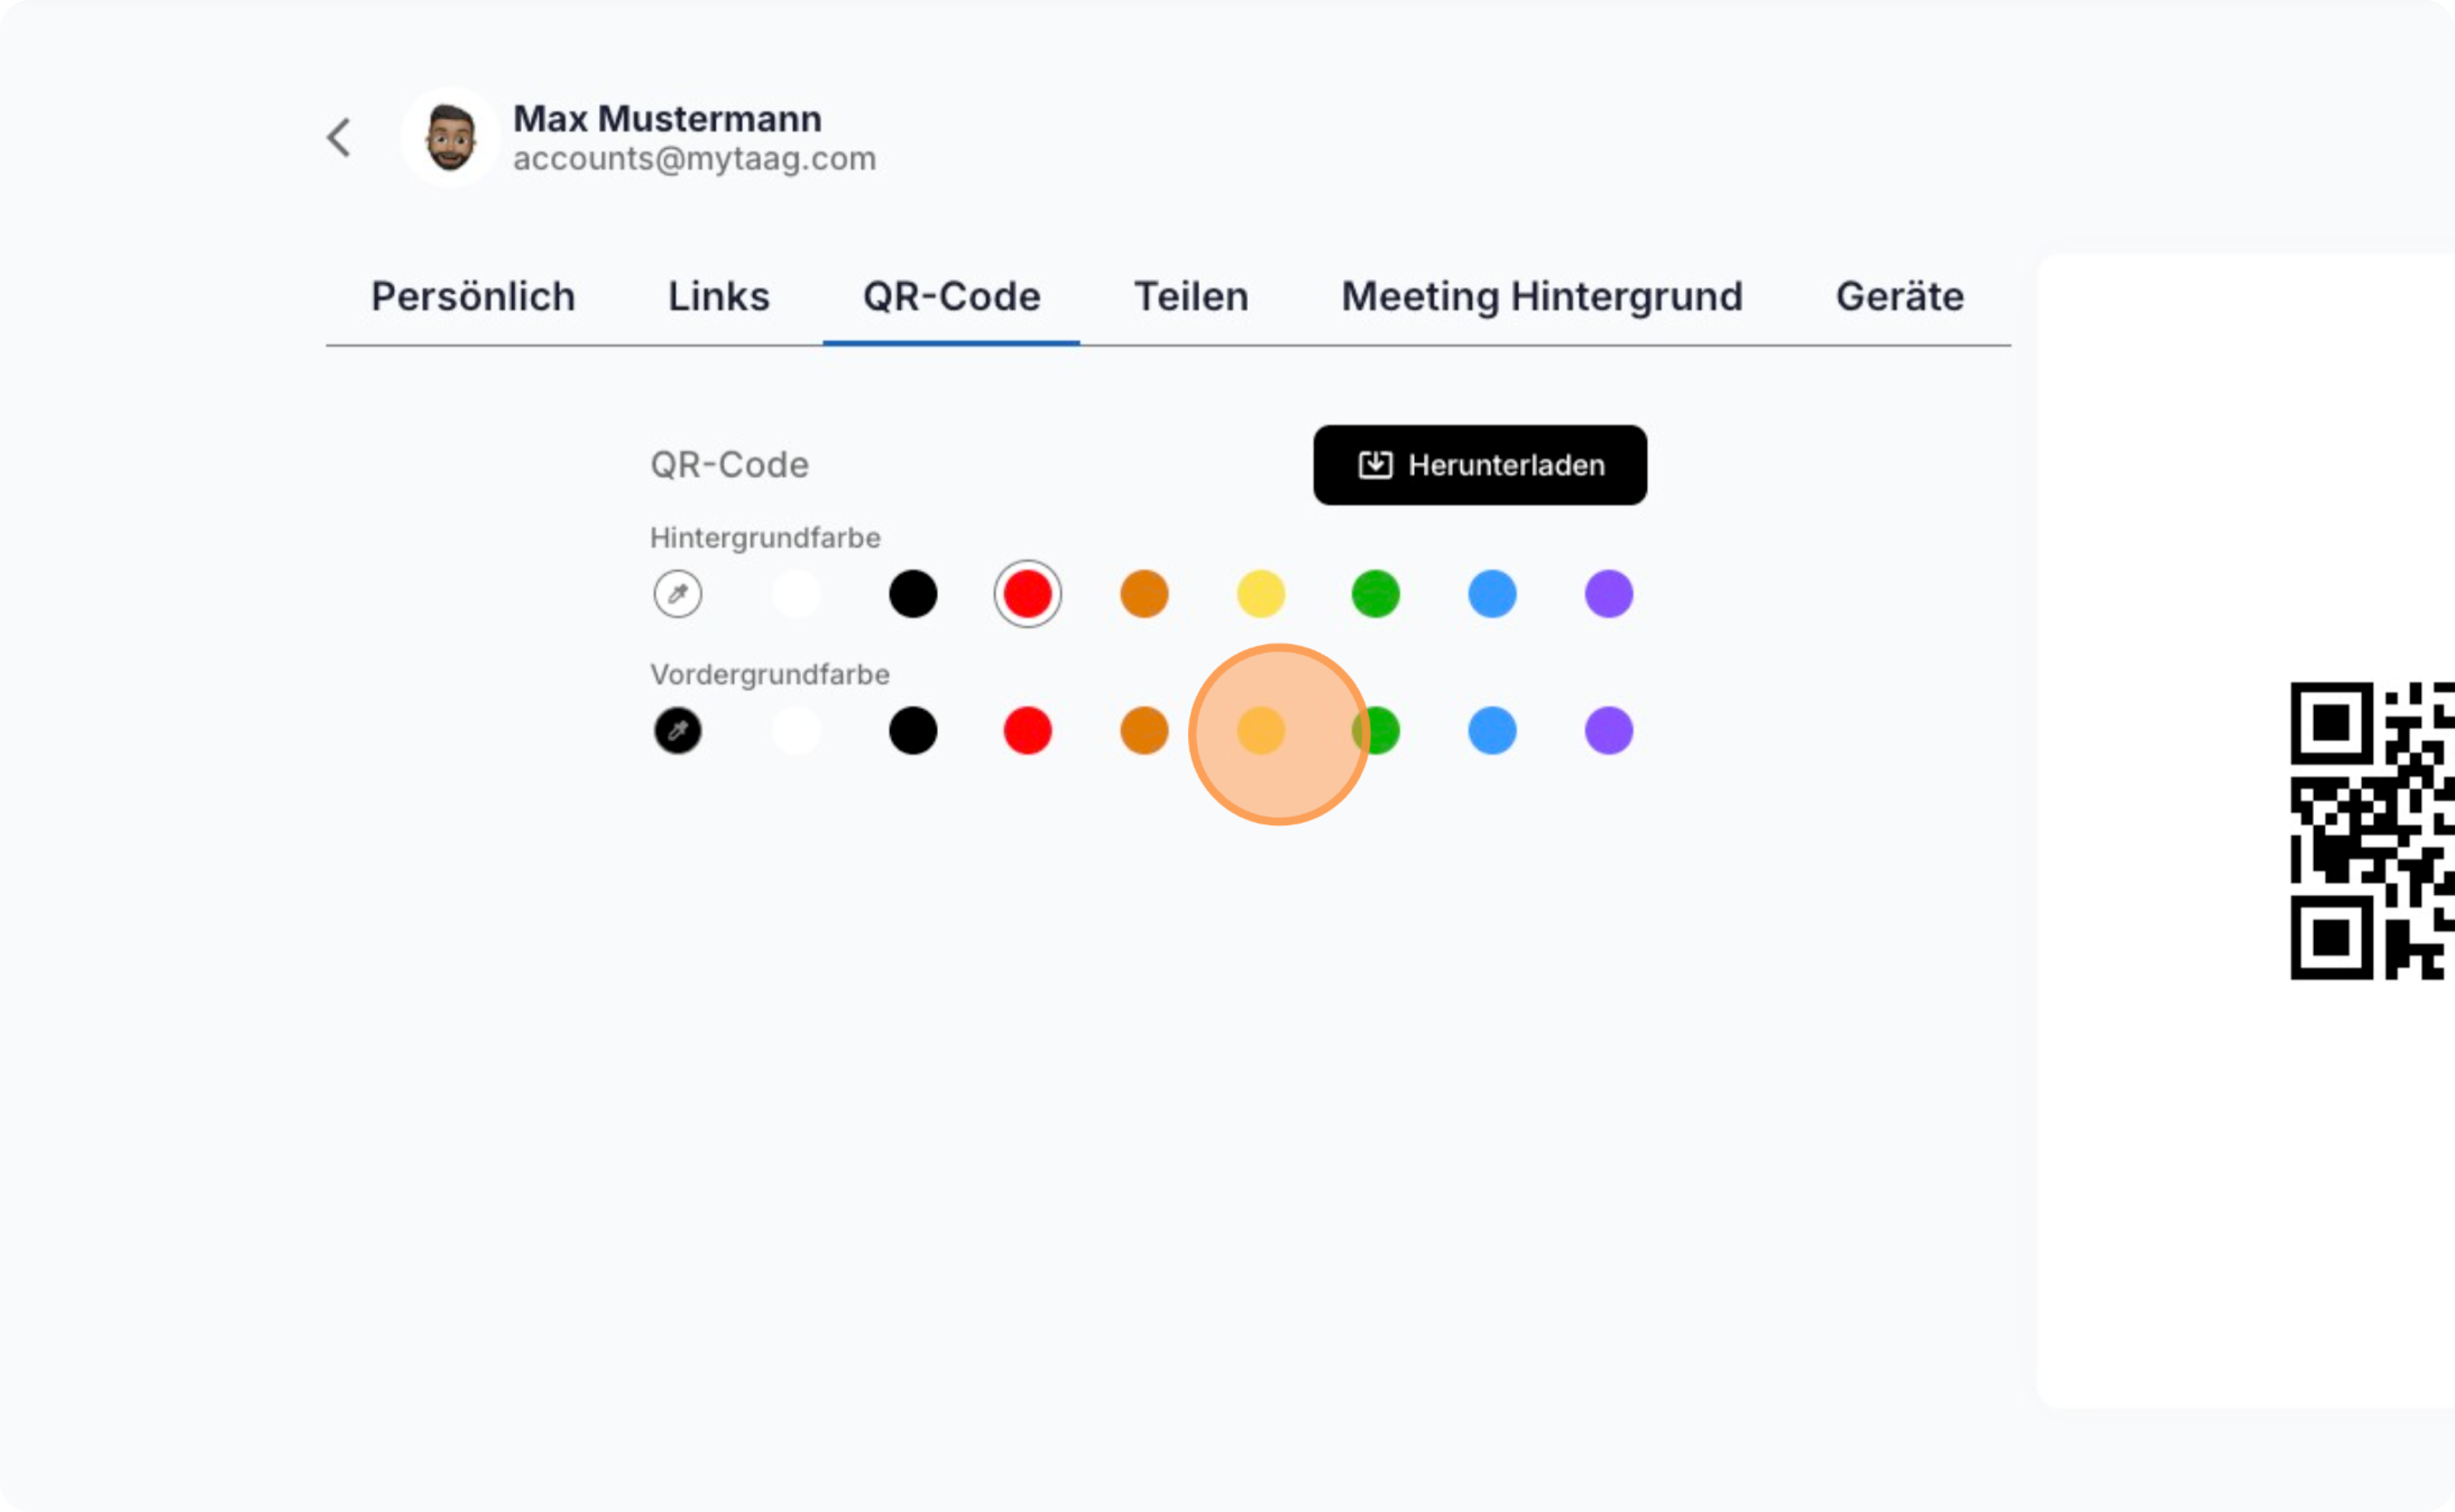The height and width of the screenshot is (1512, 2455).
Task: Open the Meeting Hintergrund tab
Action: [1542, 297]
